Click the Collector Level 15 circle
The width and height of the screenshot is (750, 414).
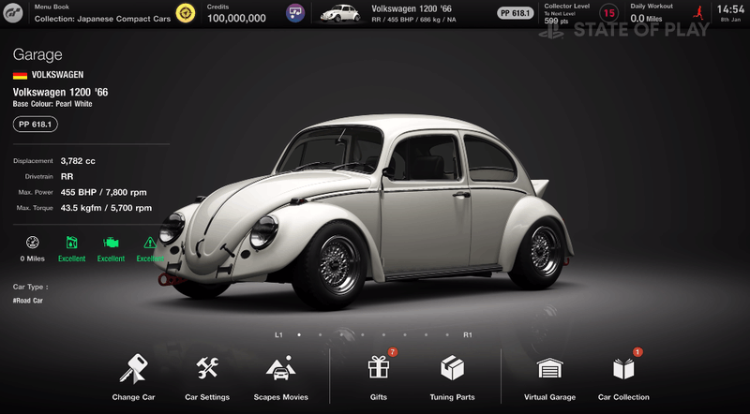coord(608,13)
